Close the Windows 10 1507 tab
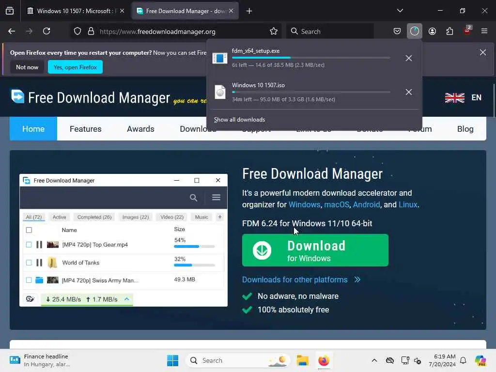 click(x=122, y=11)
